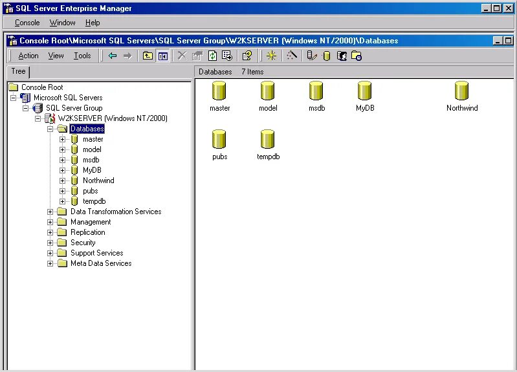Collapse the W2KSERVER node
This screenshot has height=372, width=517.
[x=38, y=118]
